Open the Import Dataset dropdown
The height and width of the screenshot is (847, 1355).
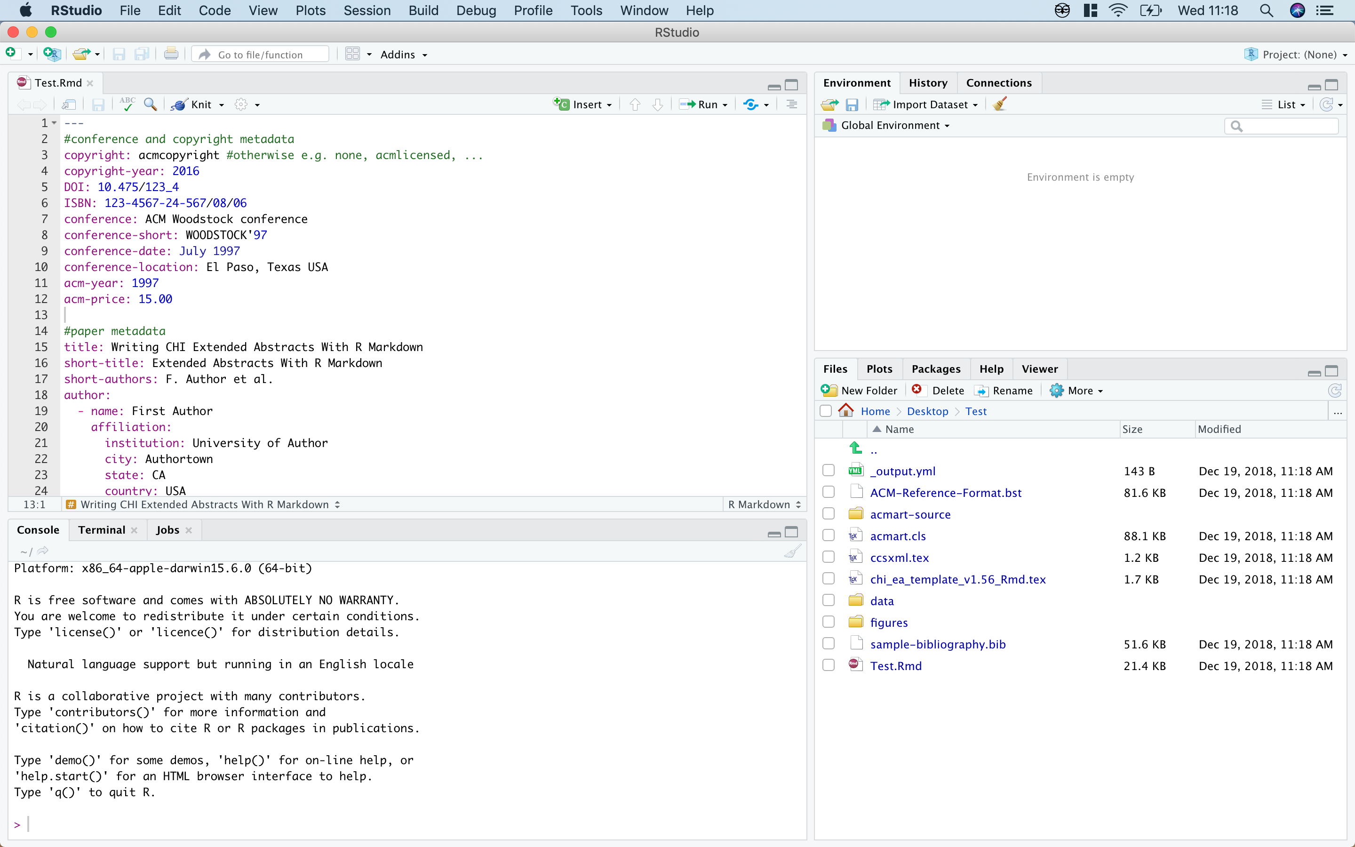925,105
